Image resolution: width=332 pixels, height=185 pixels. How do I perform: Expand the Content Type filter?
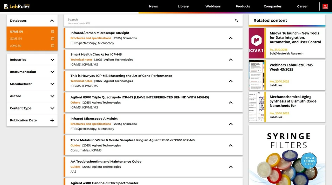[52, 108]
